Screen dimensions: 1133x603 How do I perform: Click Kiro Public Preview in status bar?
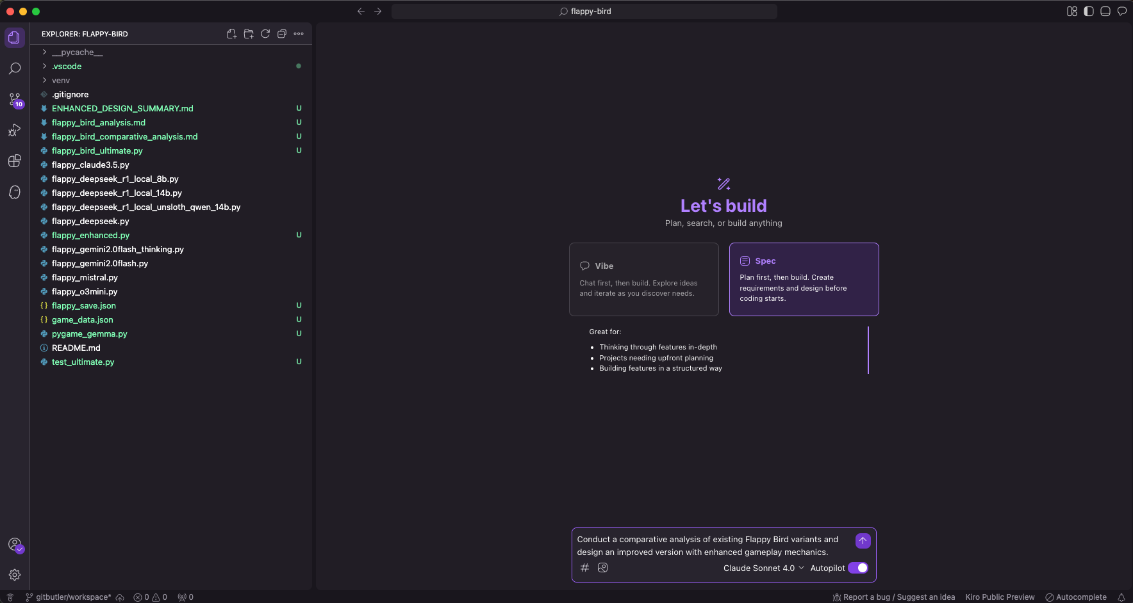point(1000,597)
